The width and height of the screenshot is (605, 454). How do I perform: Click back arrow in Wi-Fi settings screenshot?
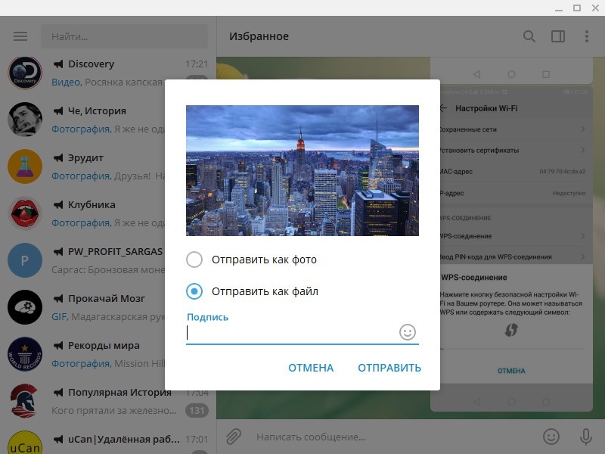tap(443, 108)
